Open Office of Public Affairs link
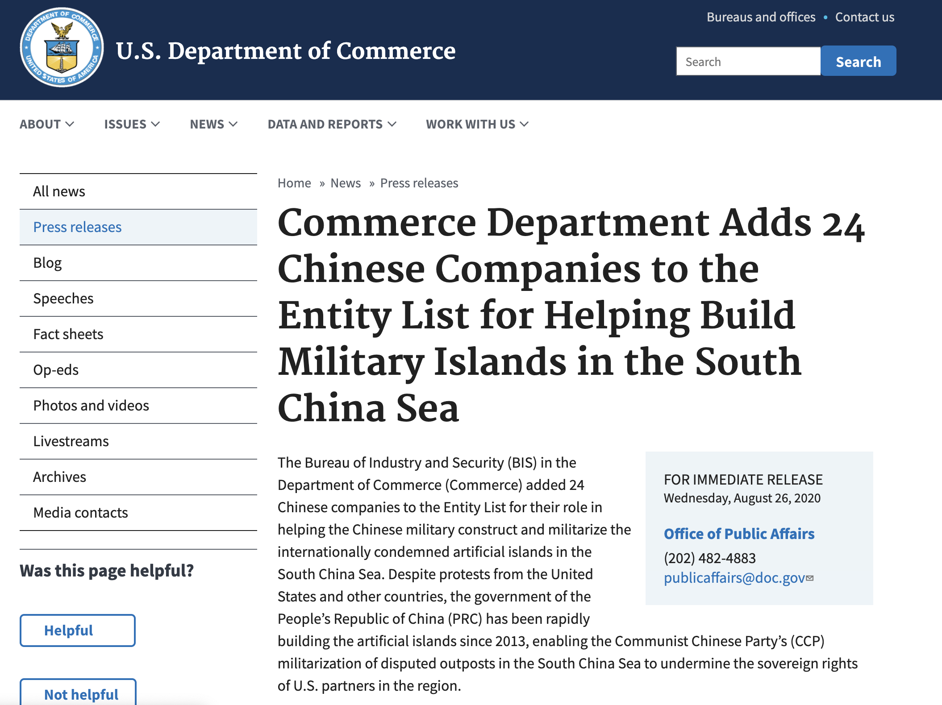The image size is (942, 705). tap(739, 534)
